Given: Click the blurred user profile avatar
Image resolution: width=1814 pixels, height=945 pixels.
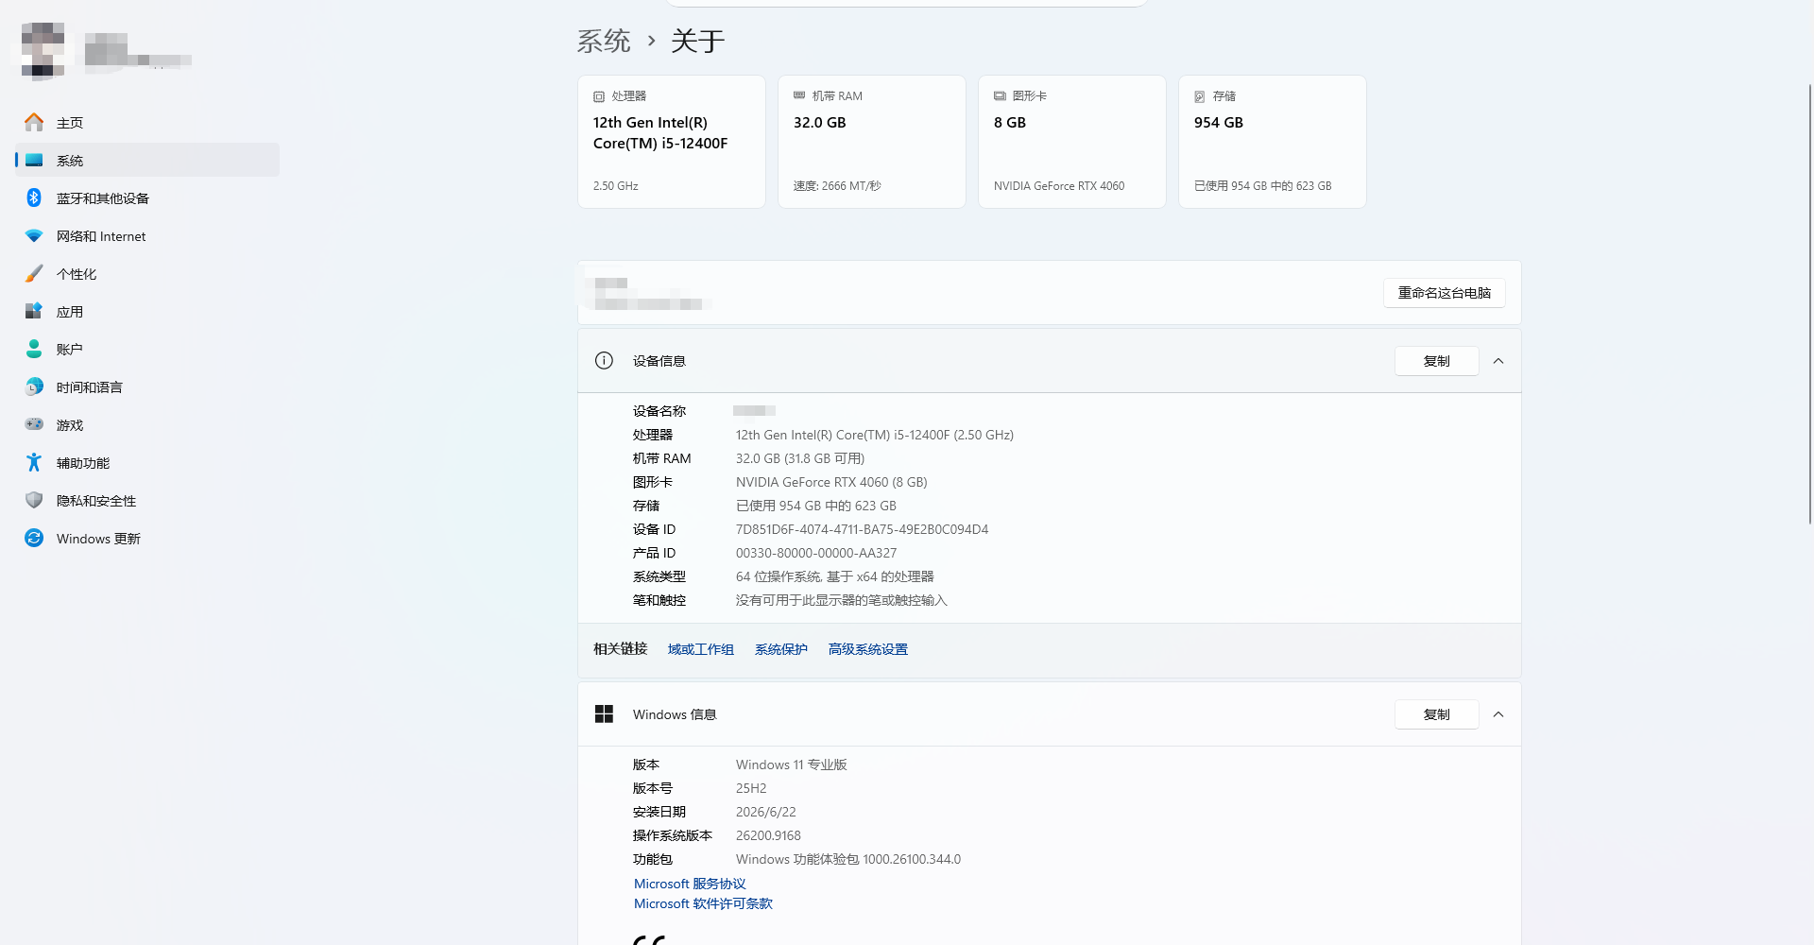Looking at the screenshot, I should 43,49.
